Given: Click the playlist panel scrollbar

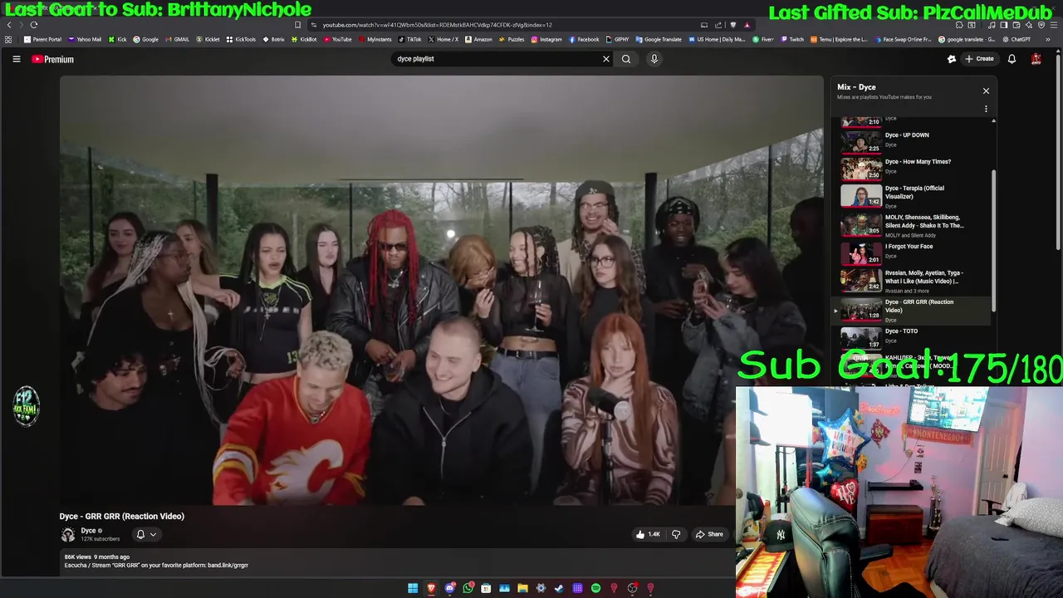Looking at the screenshot, I should click(x=993, y=241).
